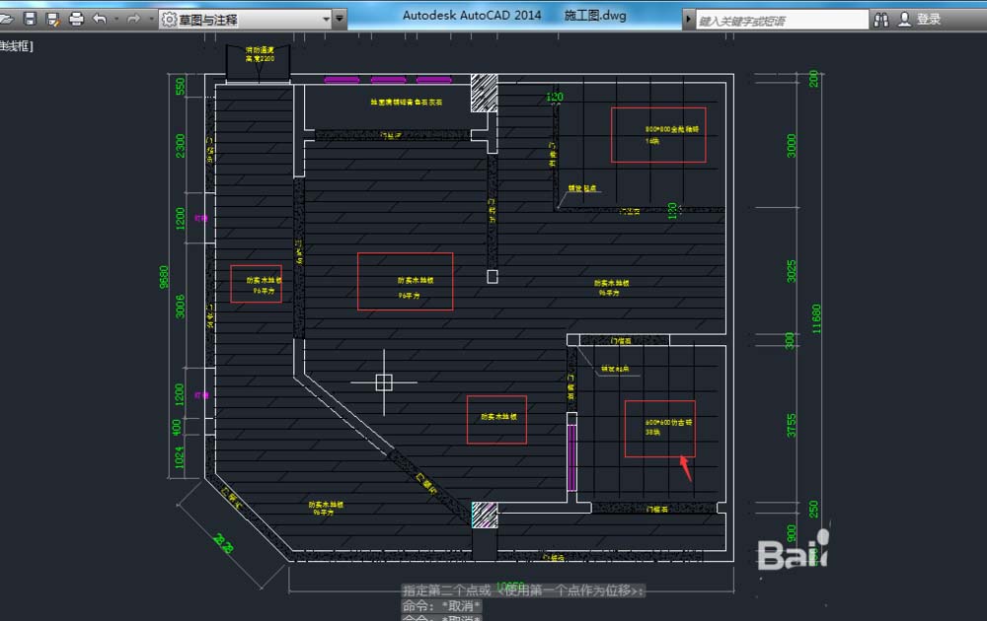Viewport: 987px width, 621px height.
Task: Click the Plot printer icon
Action: point(76,19)
